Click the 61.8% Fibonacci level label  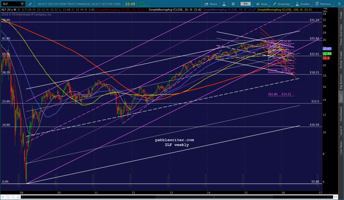6,38
